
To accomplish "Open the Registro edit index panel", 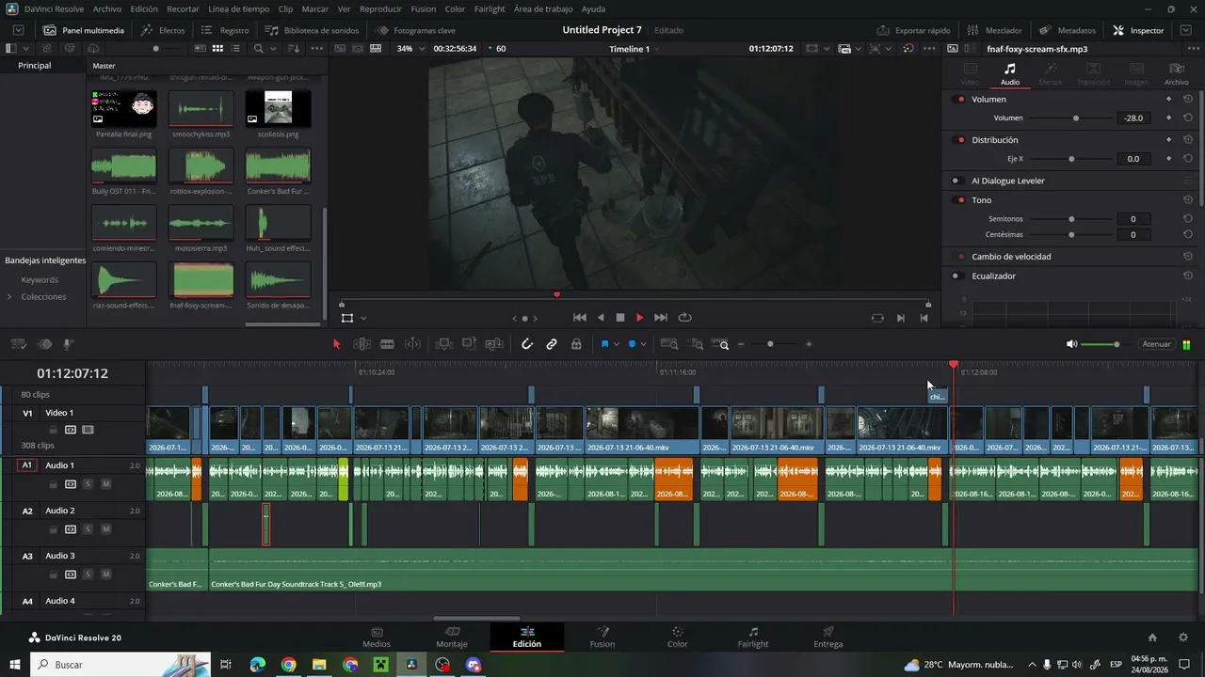I will 226,30.
